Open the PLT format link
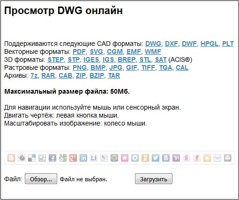The width and height of the screenshot is (239, 200). tap(228, 44)
